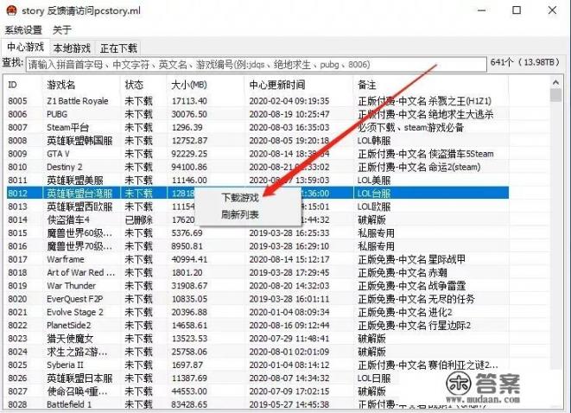Click the note 正版免费-中文名 战争雷霆
The height and width of the screenshot is (413, 571).
tap(411, 285)
